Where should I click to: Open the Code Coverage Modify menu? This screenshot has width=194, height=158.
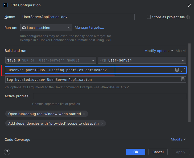[x=178, y=139]
